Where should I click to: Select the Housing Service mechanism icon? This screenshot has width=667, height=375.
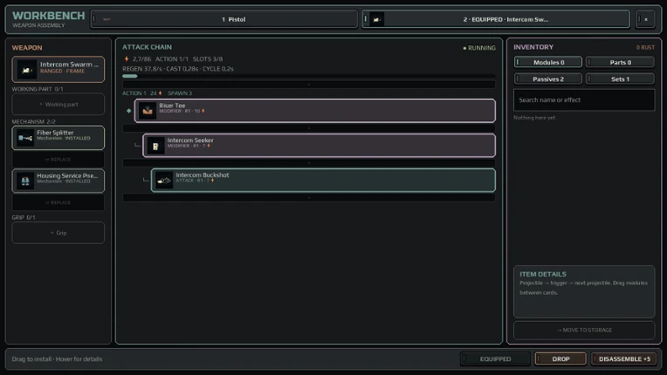pos(25,181)
